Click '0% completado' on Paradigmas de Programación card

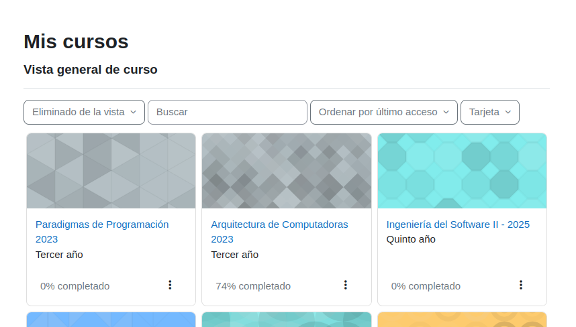(75, 286)
